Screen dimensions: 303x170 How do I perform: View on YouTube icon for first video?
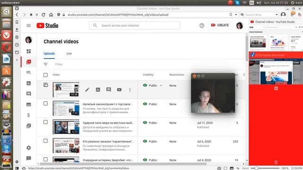(119, 90)
